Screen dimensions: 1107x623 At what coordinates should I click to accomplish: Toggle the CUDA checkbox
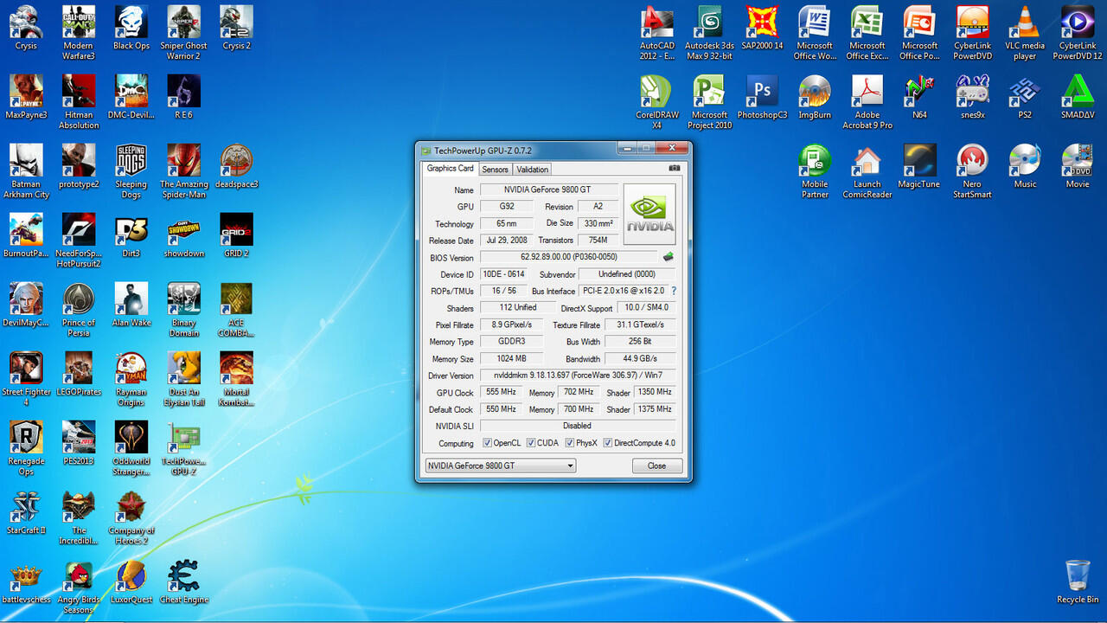click(x=531, y=443)
